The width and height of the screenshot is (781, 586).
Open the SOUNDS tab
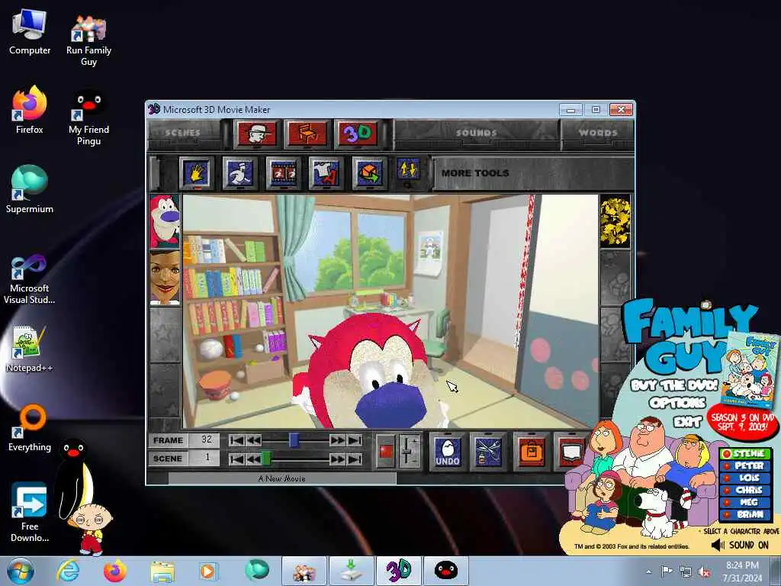[477, 133]
